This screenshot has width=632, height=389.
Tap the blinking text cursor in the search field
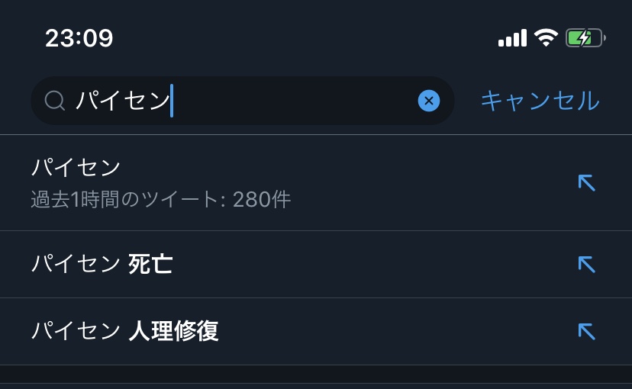pos(172,101)
